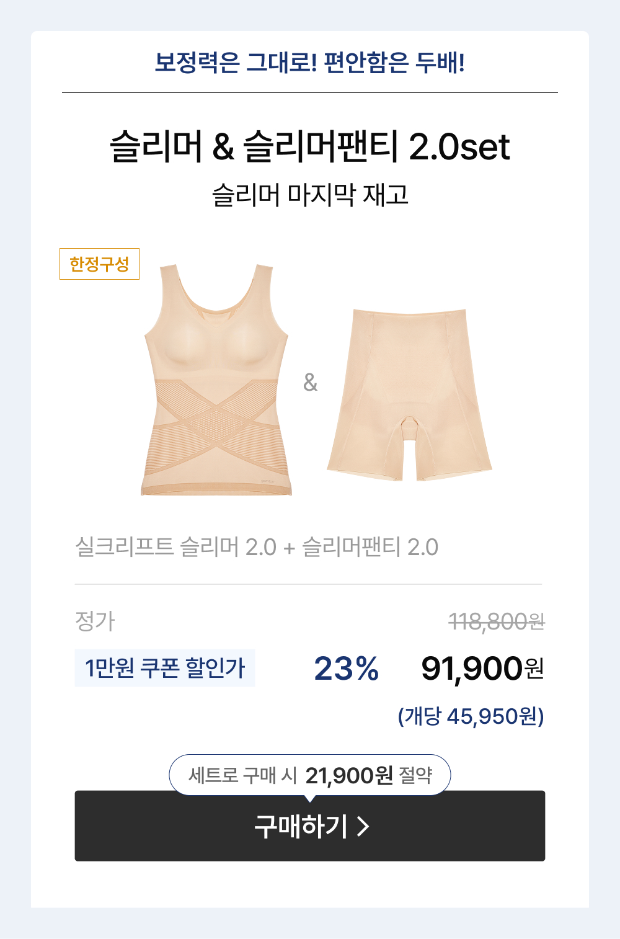
Task: Open the 슬리머 & 슬리머팬티 2.0set title
Action: point(310,147)
